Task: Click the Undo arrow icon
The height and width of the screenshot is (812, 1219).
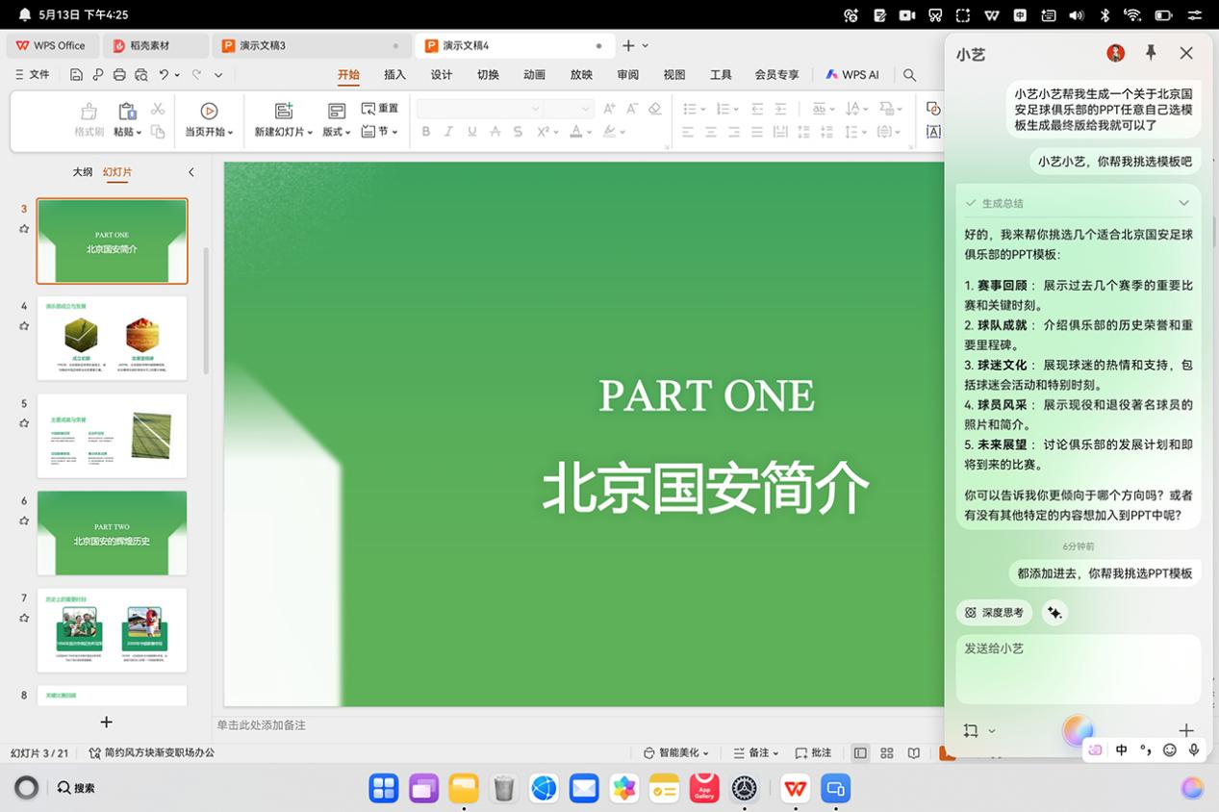Action: [164, 74]
